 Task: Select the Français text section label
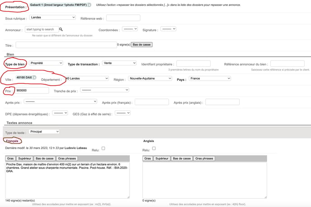pos(12,141)
